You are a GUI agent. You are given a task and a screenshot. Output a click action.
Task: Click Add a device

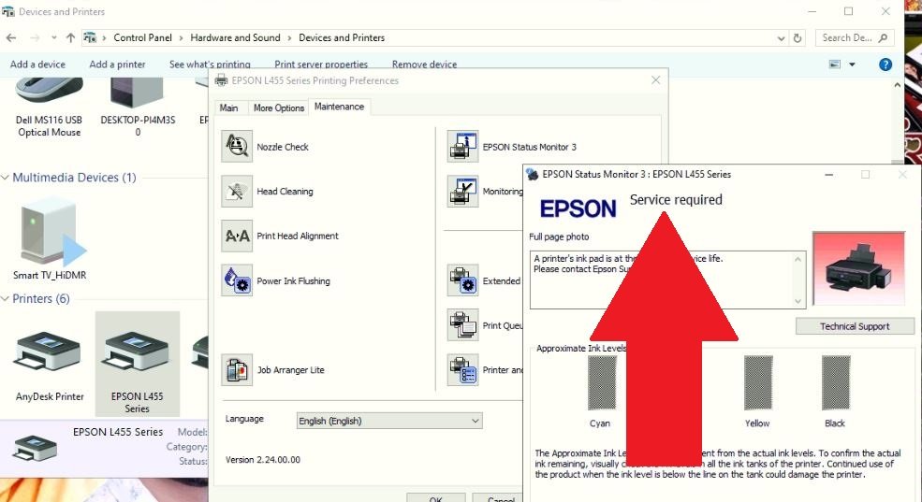click(x=37, y=64)
